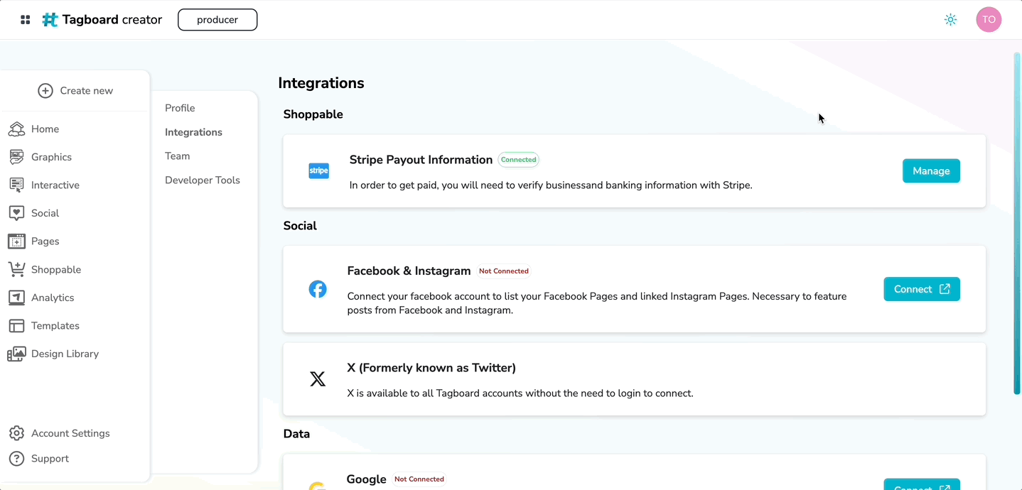The height and width of the screenshot is (490, 1022).
Task: Click the X (Twitter) logo icon
Action: point(318,379)
